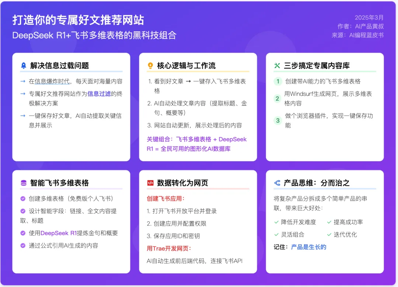Click green checkmark before 提高成功率

point(329,222)
